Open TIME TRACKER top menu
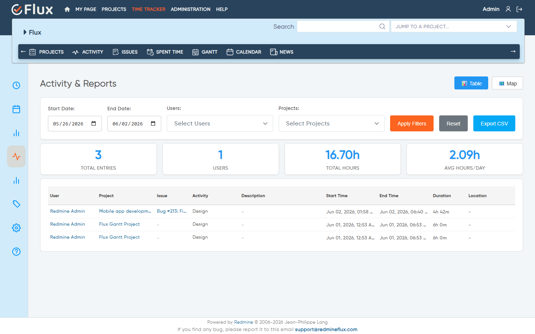Image resolution: width=535 pixels, height=334 pixels. (x=149, y=9)
